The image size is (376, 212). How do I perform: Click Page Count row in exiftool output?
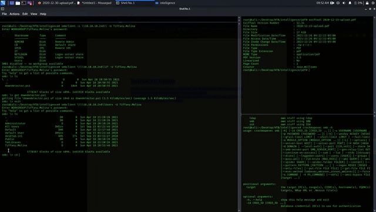[271, 64]
